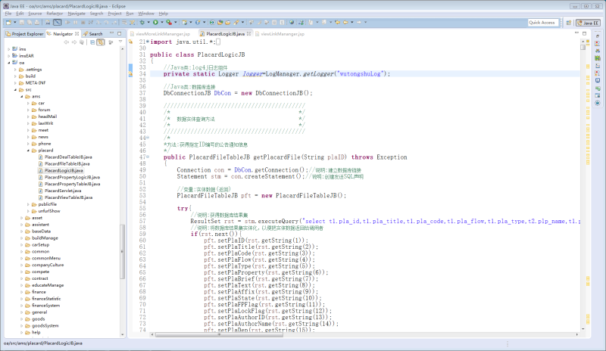Click the Open Perspective icon

pos(569,23)
